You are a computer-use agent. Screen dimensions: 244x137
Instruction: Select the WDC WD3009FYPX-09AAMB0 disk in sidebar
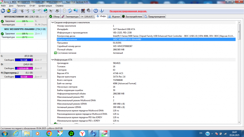[x=24, y=33]
